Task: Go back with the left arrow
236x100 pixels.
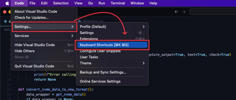Action: [177, 12]
